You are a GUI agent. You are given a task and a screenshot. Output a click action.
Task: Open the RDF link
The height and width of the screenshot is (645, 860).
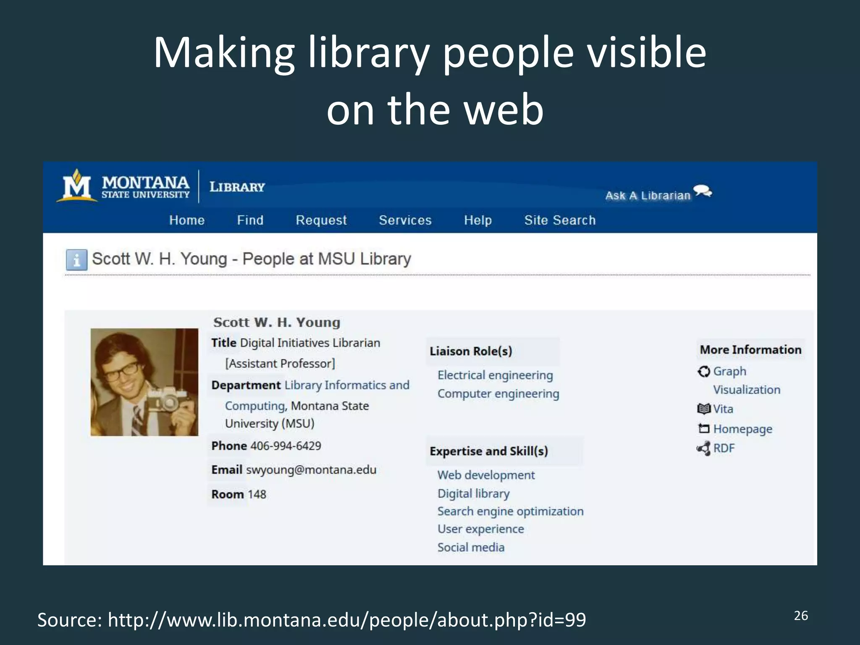click(x=724, y=448)
